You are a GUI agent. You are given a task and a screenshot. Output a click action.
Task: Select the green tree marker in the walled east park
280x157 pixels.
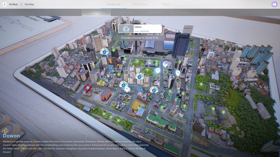click(201, 84)
